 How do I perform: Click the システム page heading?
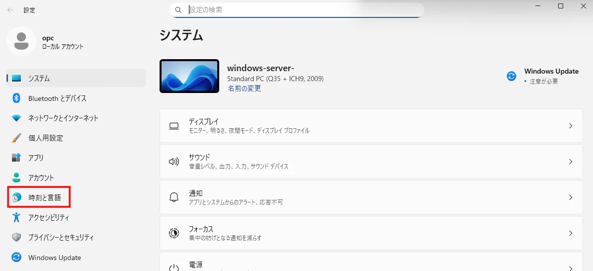pos(181,35)
